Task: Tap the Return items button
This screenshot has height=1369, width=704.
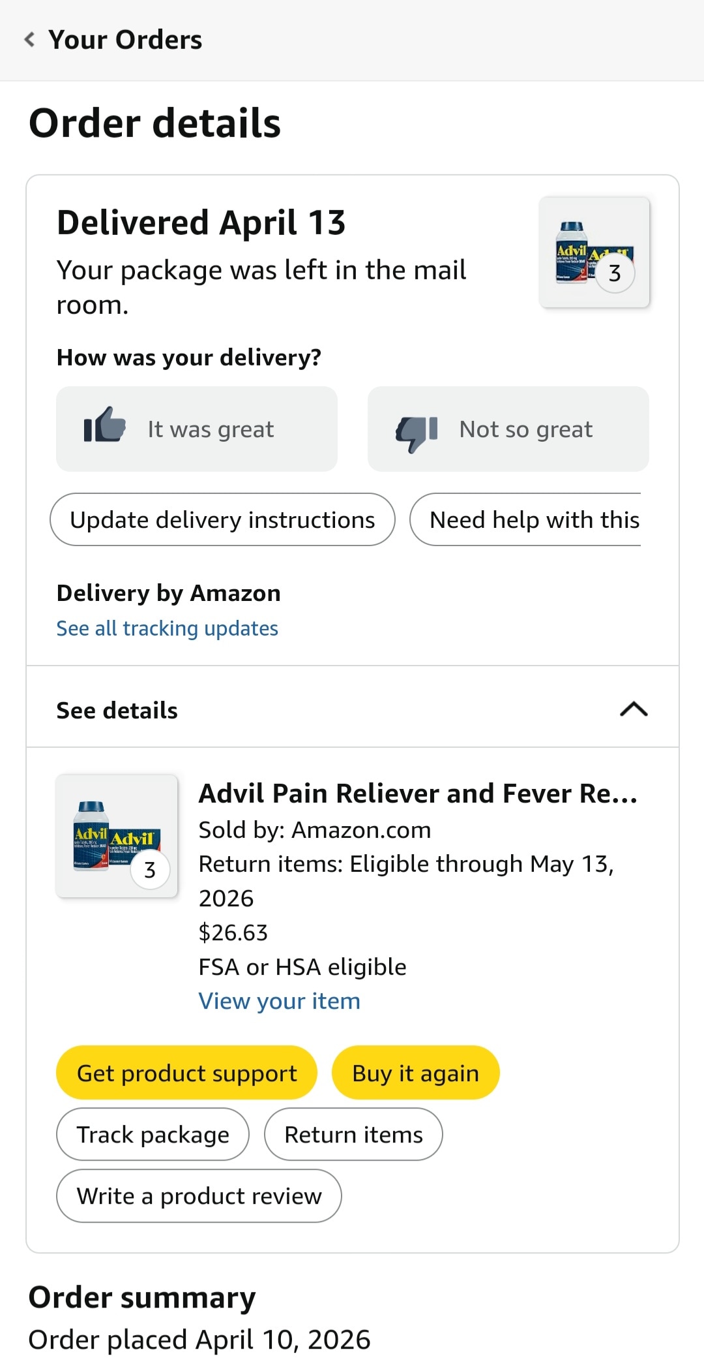Action: pyautogui.click(x=353, y=1135)
